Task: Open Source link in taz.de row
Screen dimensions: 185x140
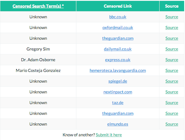Action: 172,103
